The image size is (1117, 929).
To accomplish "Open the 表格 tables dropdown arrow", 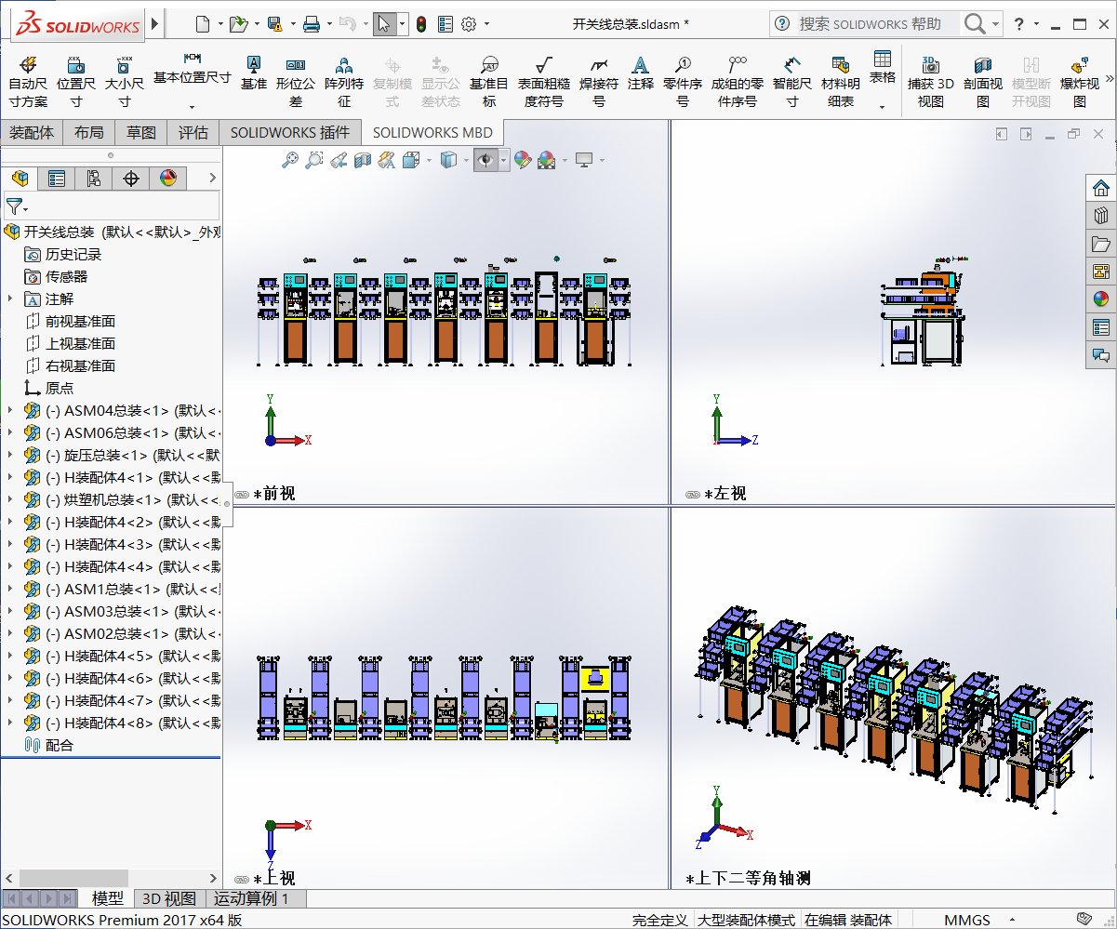I will (x=883, y=107).
